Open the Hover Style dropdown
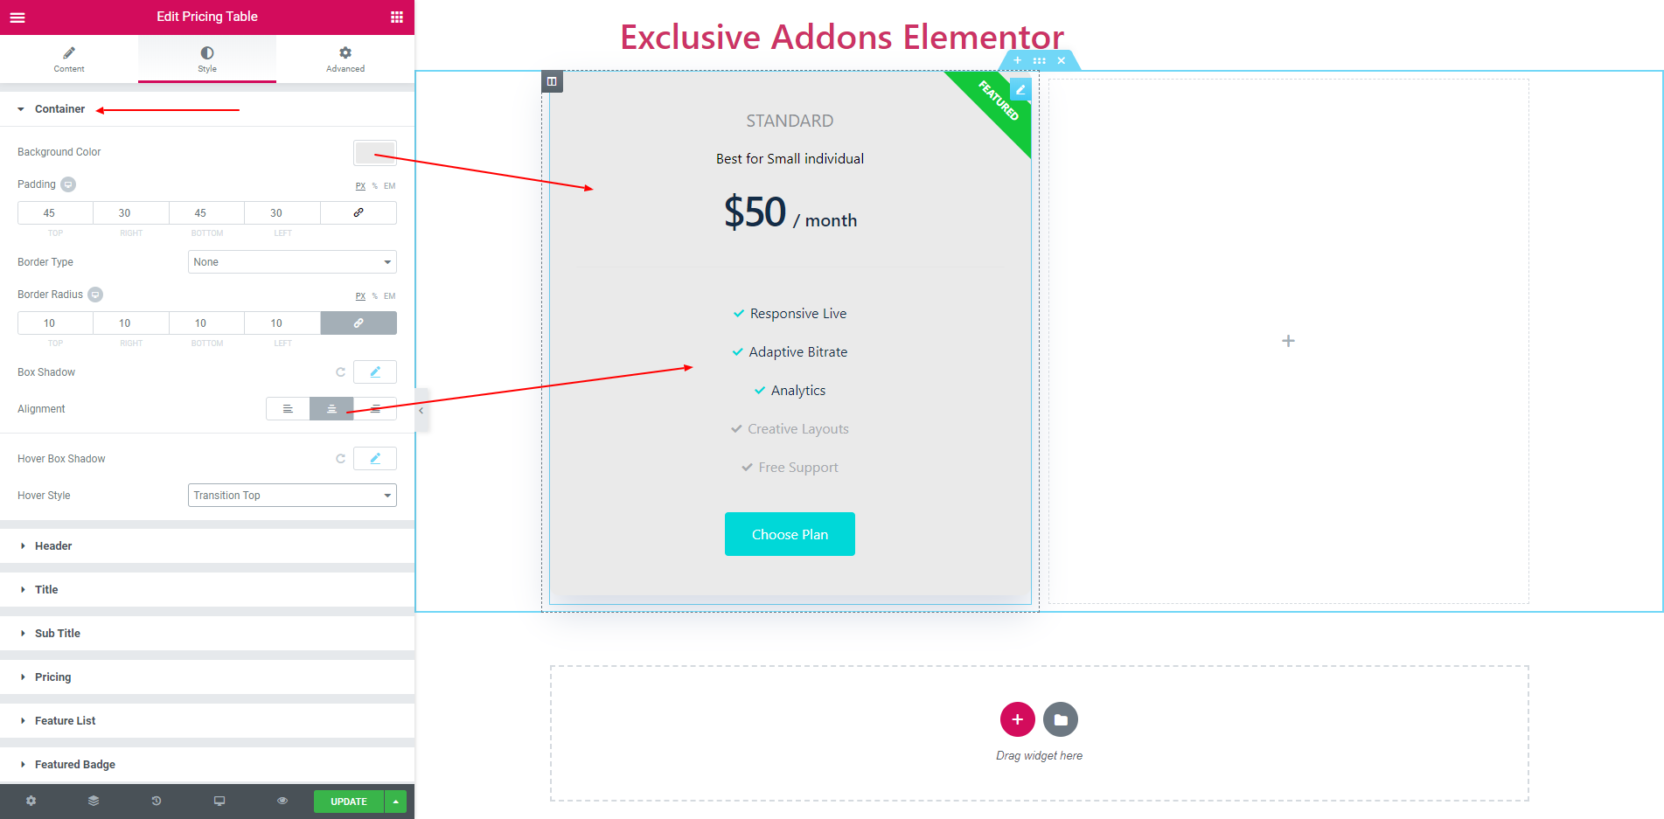This screenshot has width=1664, height=819. tap(292, 496)
